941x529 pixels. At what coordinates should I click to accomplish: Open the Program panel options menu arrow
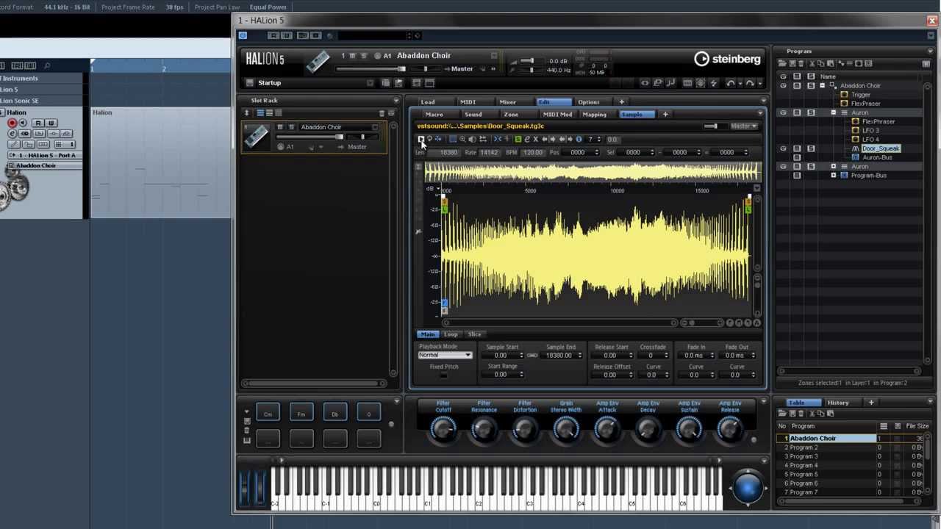[x=930, y=51]
